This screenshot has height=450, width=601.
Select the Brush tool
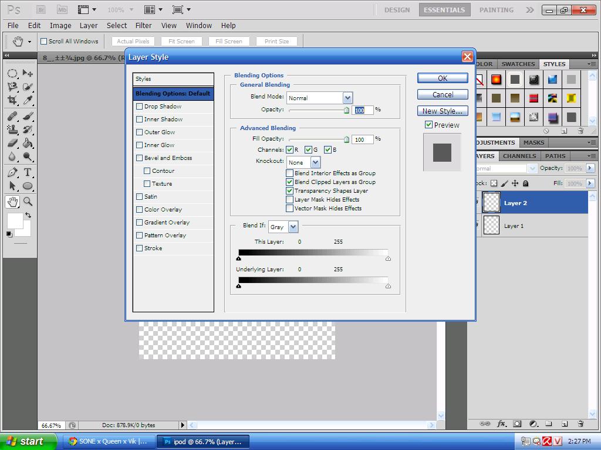(27, 116)
